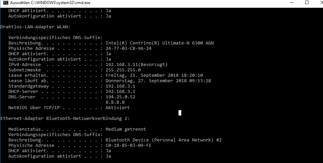This screenshot has width=323, height=163.
Task: Click the IPv4 address 192.168.3.11
Action: coord(122,65)
